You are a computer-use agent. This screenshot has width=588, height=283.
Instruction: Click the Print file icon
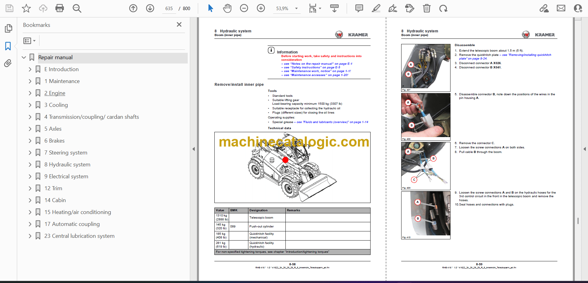60,8
